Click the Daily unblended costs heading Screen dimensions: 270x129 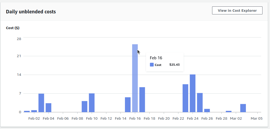point(31,12)
